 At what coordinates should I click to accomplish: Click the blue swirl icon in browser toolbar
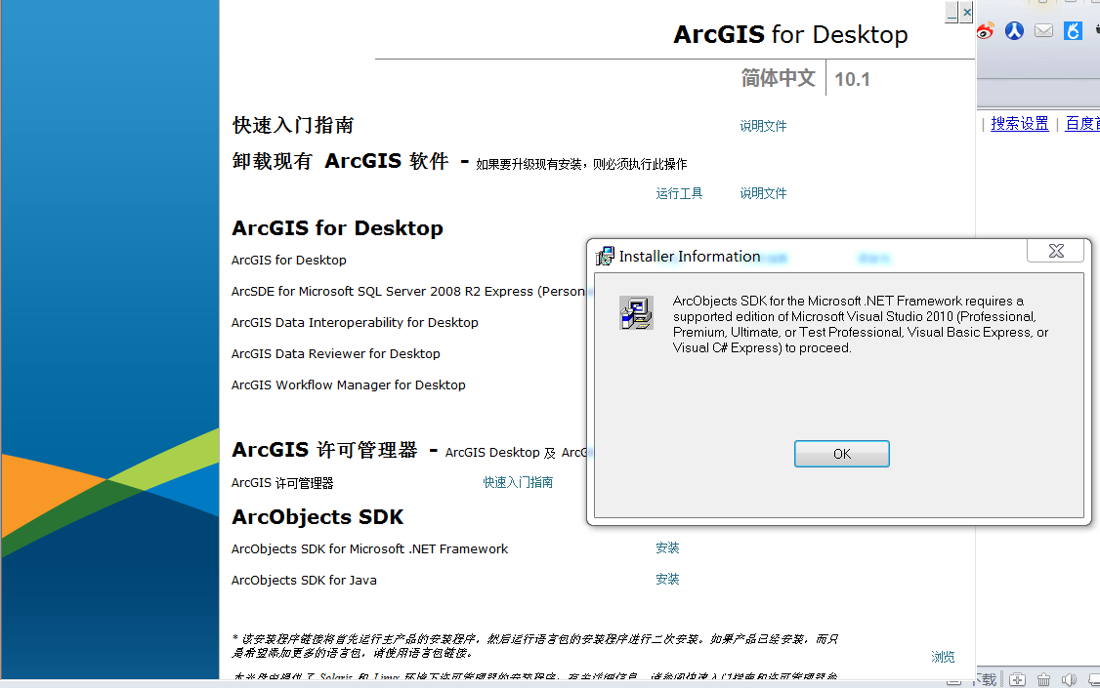pyautogui.click(x=1074, y=31)
